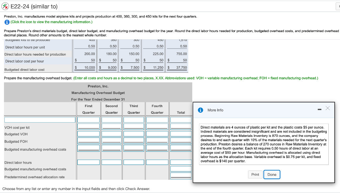Click Direct labor hours Fourth Quarter field
This screenshot has height=193, width=340.
(x=157, y=162)
